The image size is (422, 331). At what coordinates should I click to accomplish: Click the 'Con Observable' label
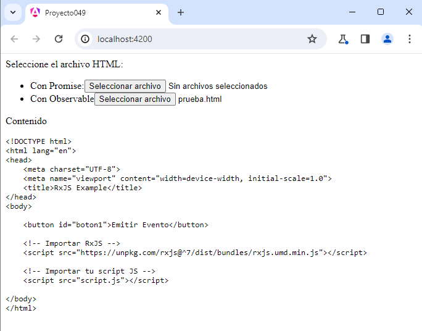[62, 99]
